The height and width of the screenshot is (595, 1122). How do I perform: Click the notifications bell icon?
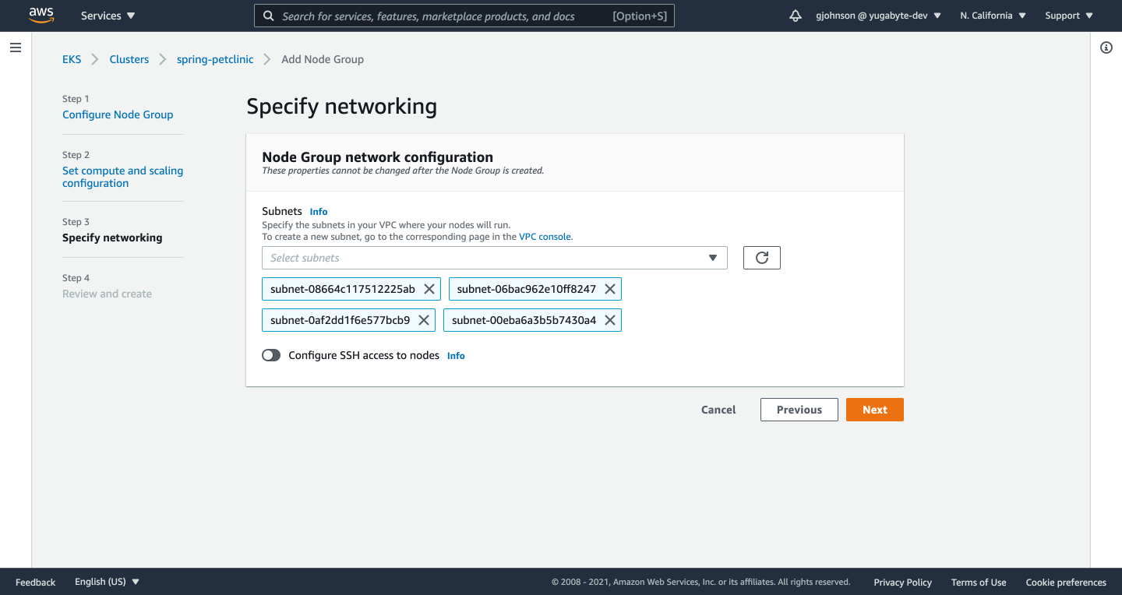(x=794, y=15)
